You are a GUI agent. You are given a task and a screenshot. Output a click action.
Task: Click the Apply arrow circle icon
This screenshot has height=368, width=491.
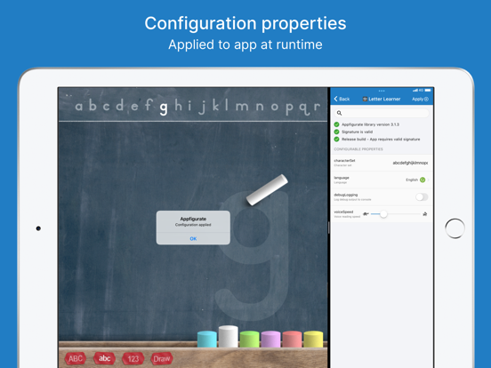[x=426, y=99]
